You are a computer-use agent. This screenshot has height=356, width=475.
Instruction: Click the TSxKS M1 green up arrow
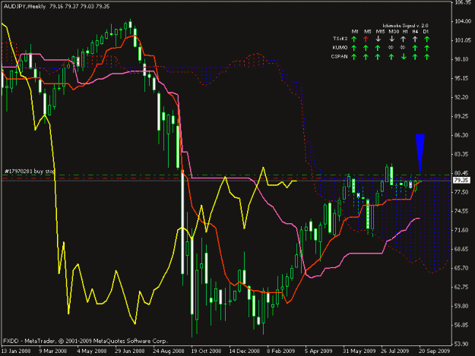coord(353,39)
